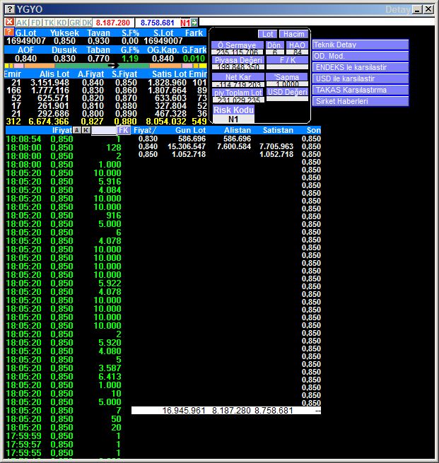439x463 pixels.
Task: Click the Satis Lot column header
Action: 170,74
